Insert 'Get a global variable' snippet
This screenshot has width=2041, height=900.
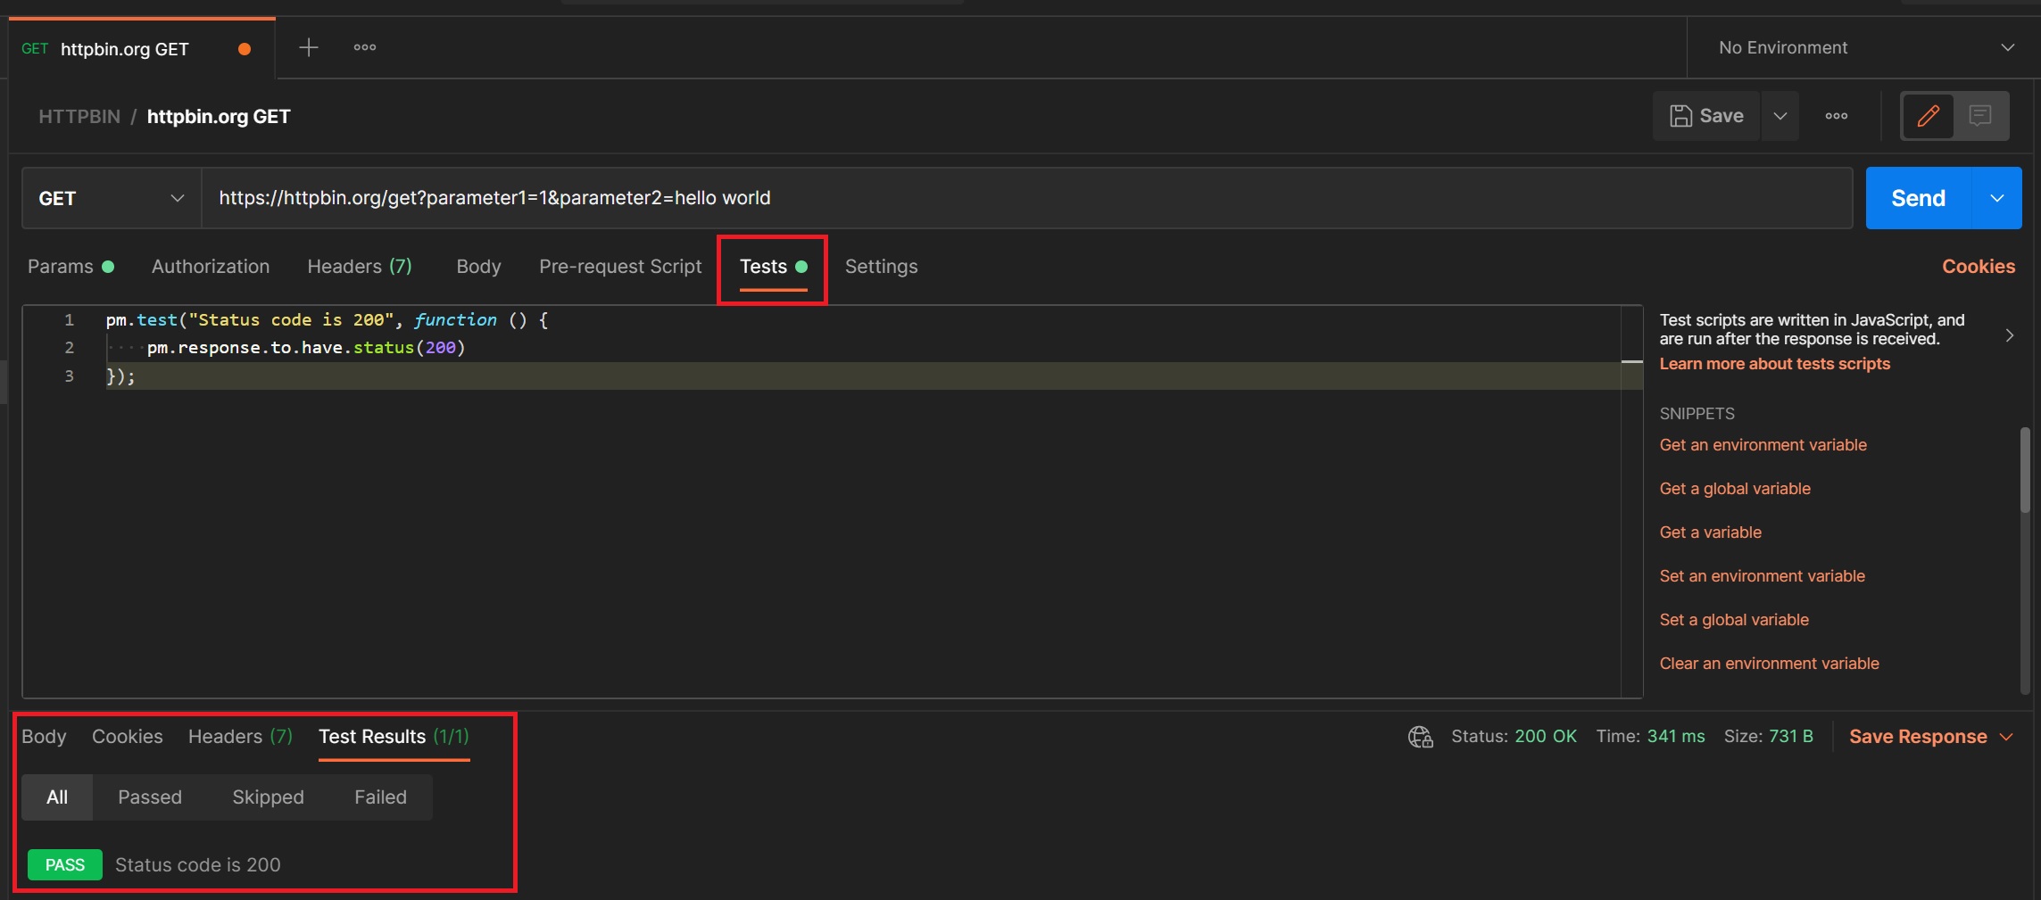tap(1735, 489)
